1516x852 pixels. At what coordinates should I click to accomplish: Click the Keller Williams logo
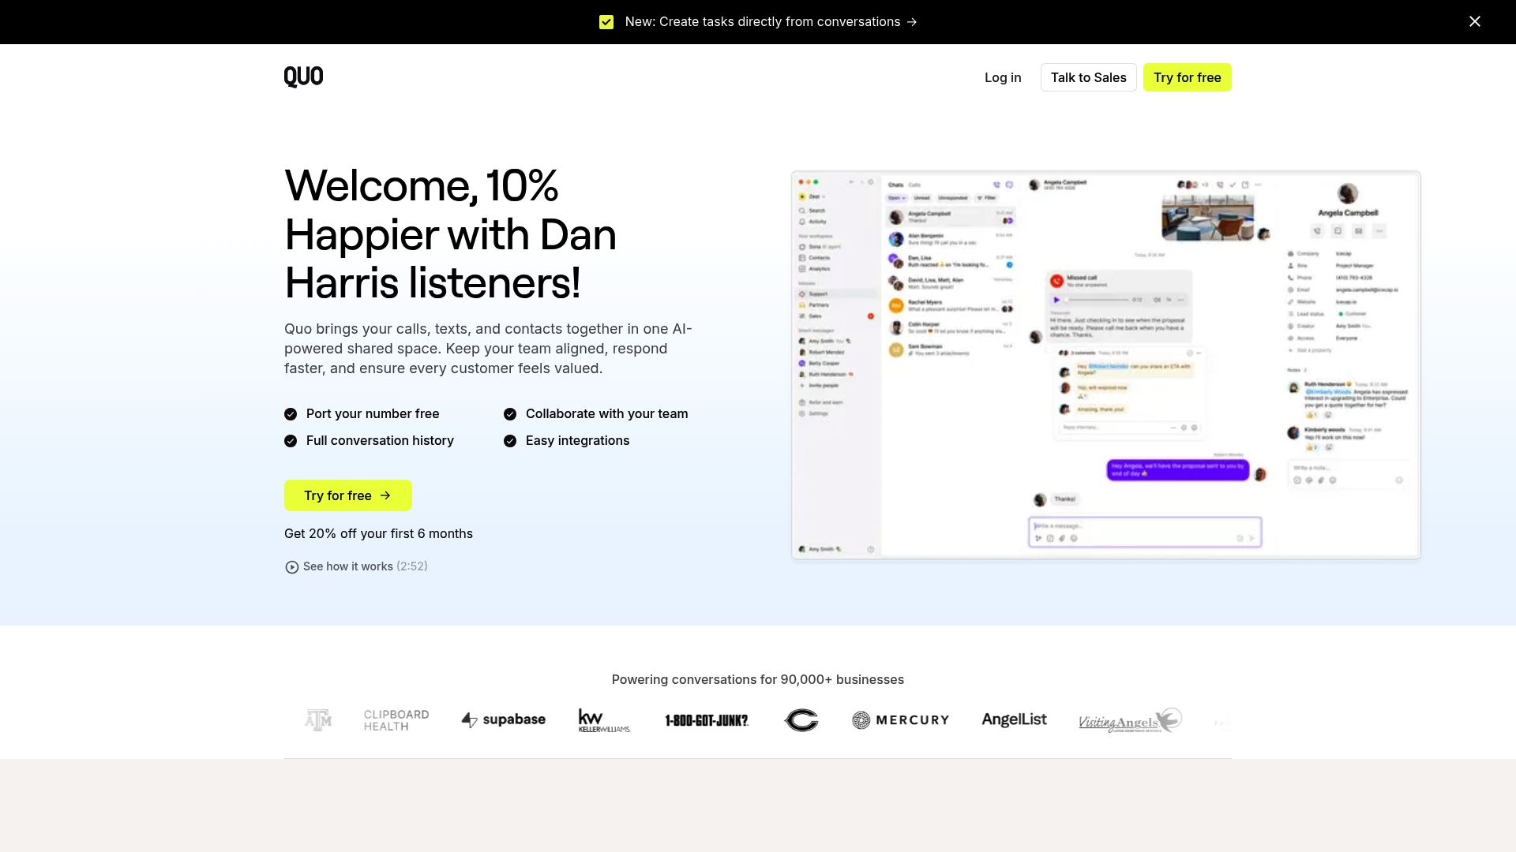[x=604, y=720]
